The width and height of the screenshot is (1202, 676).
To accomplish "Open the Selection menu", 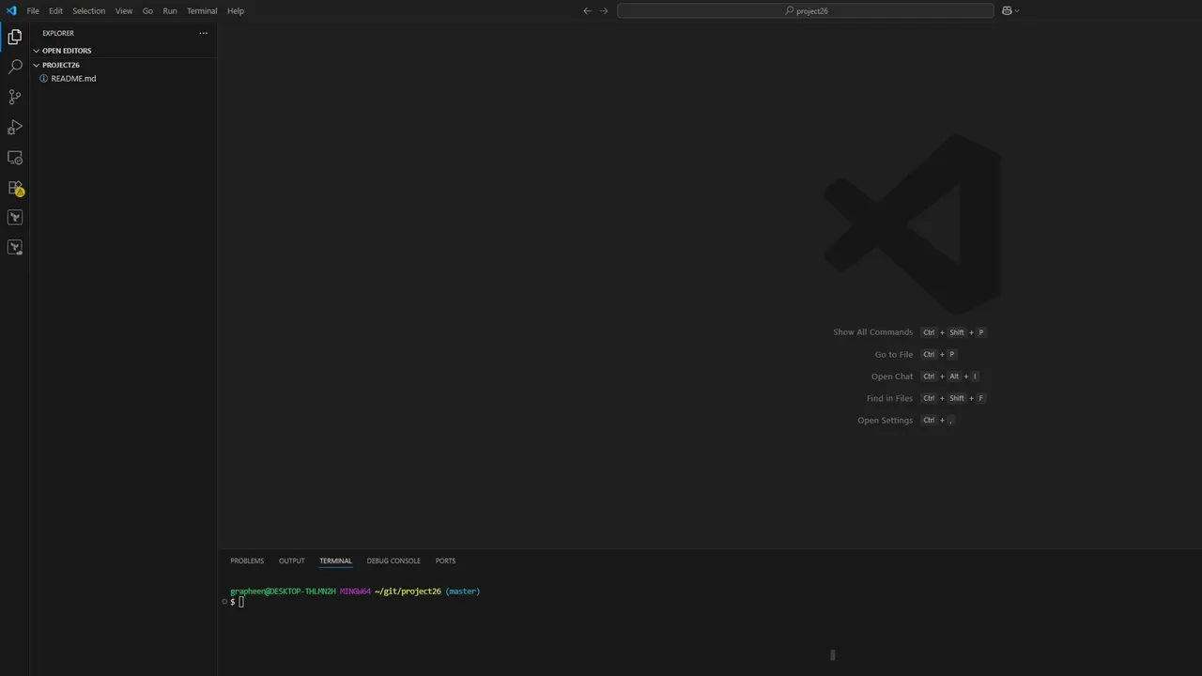I will point(89,11).
